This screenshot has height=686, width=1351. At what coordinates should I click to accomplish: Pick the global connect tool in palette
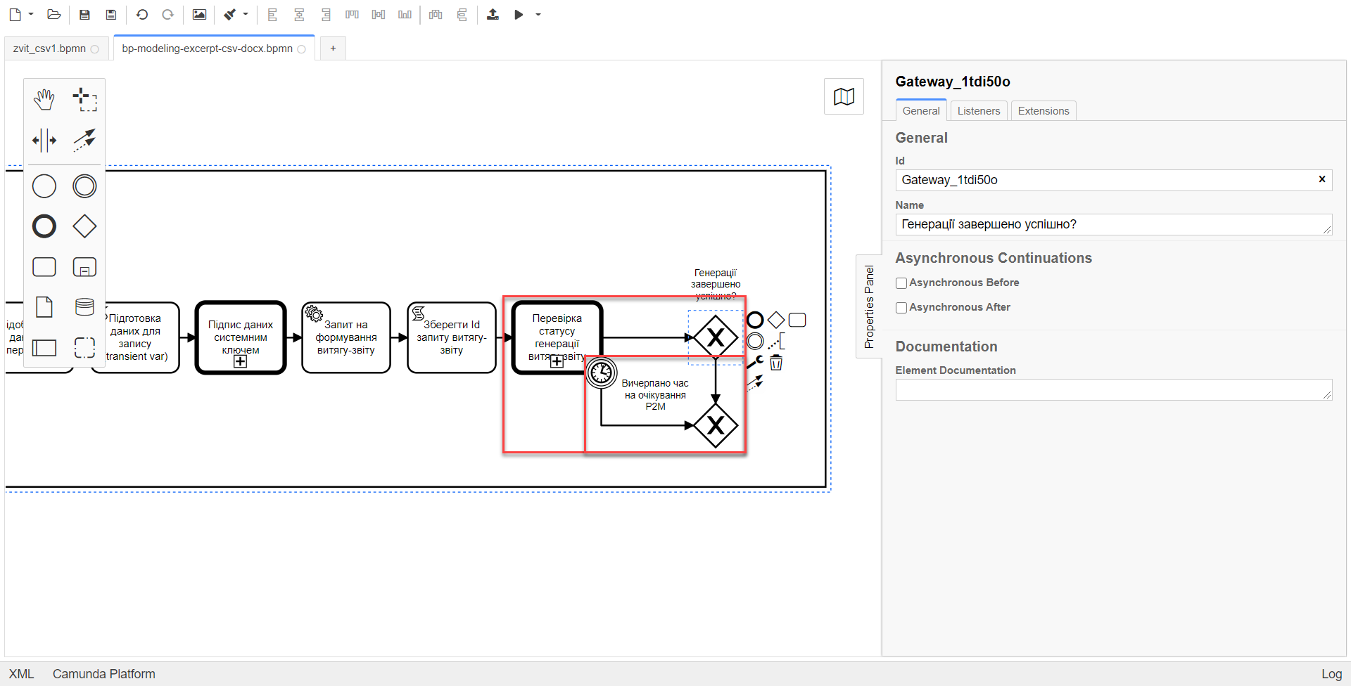[84, 140]
